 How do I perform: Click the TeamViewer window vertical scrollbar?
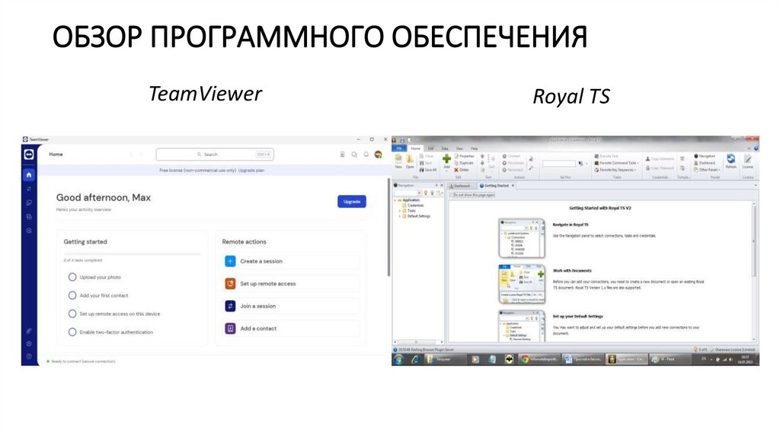click(x=388, y=226)
